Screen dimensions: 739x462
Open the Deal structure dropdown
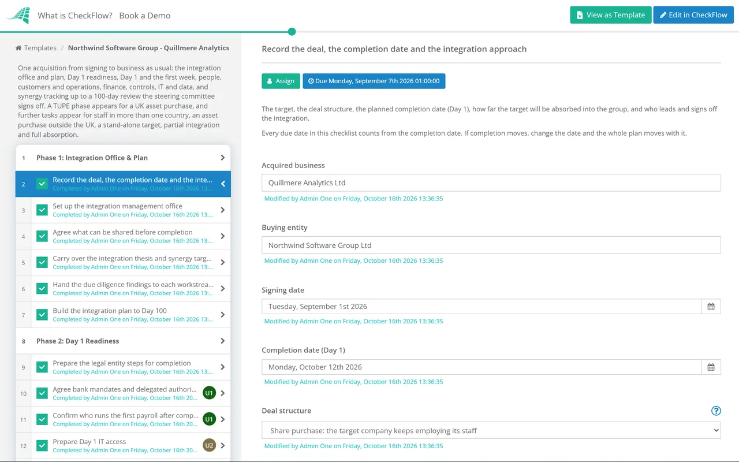click(x=491, y=430)
